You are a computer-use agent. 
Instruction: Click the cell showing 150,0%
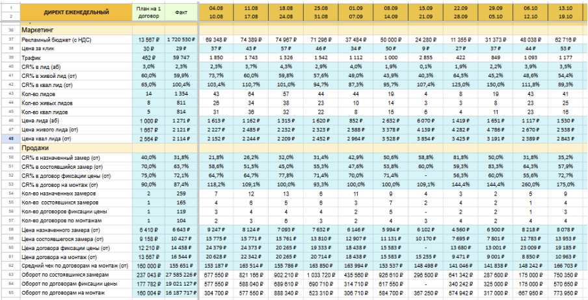(496, 86)
